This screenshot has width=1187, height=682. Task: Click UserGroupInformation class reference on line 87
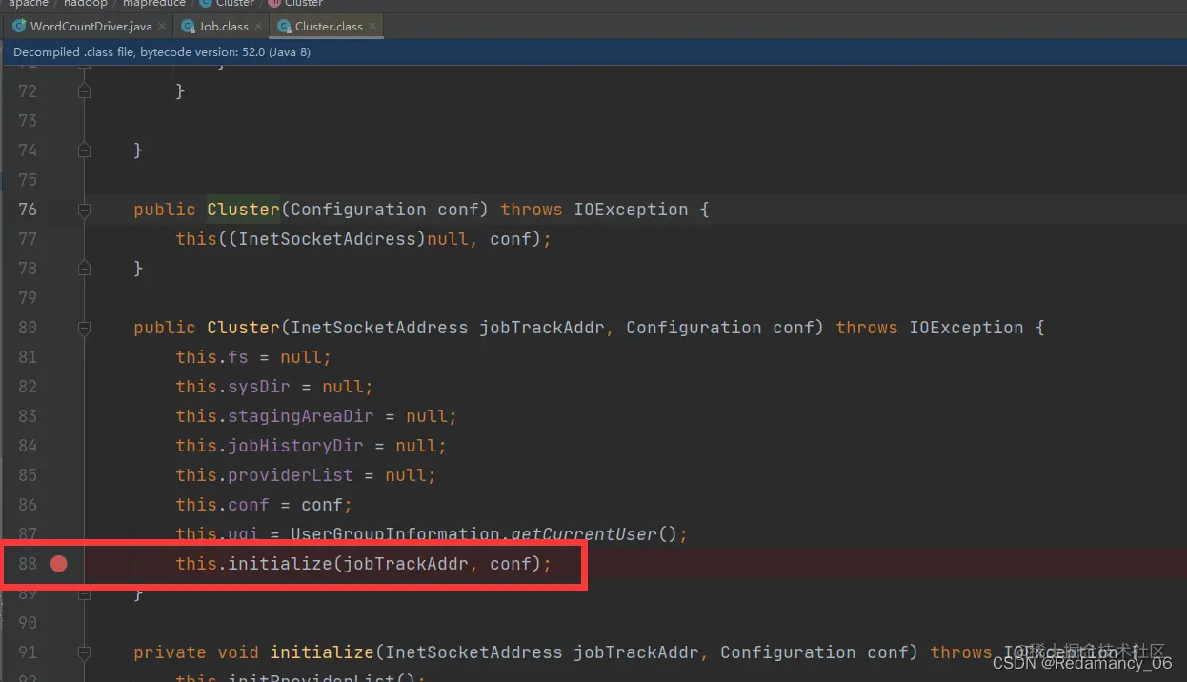395,534
